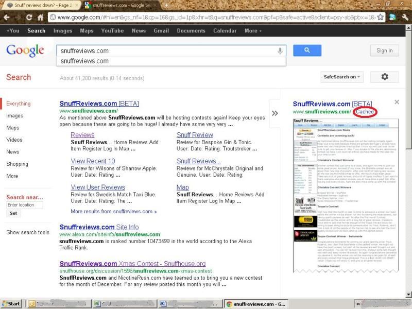This screenshot has height=309, width=412.
Task: Expand system tray with taskbar chevron
Action: (358, 304)
